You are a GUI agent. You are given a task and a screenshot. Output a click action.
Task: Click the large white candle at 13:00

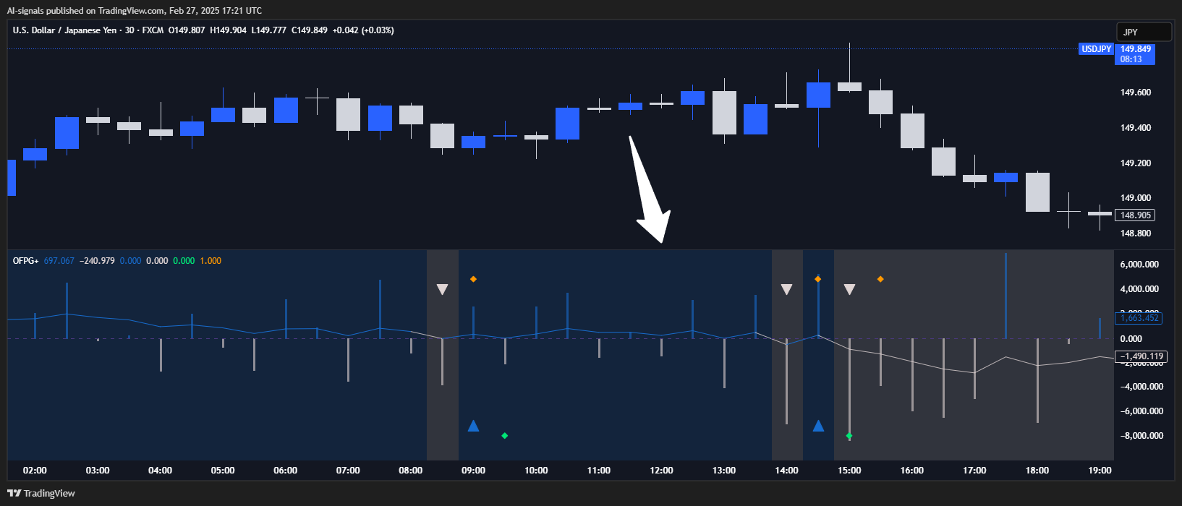point(724,113)
